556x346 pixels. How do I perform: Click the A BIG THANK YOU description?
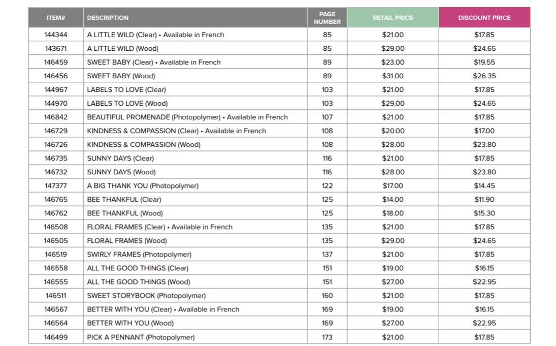pos(143,186)
